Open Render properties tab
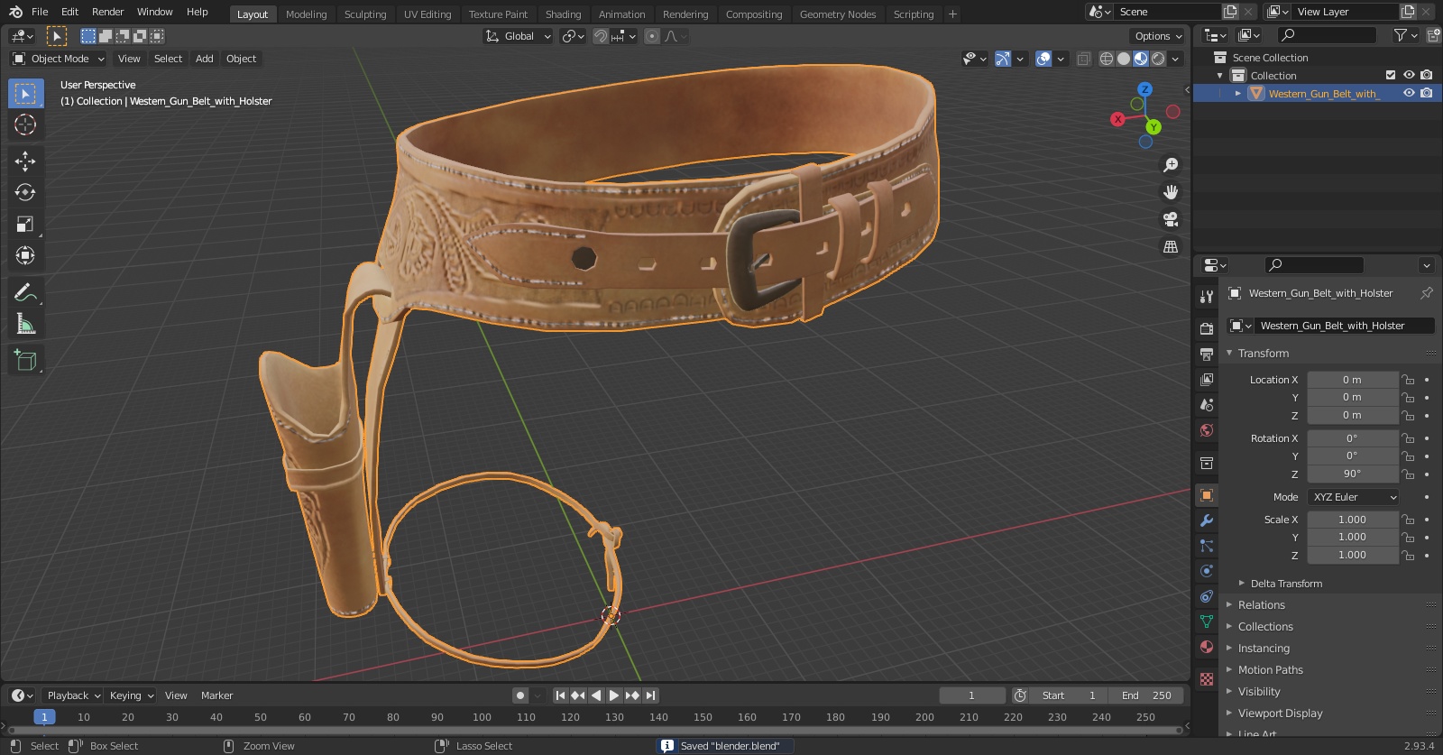1443x755 pixels. [1207, 328]
